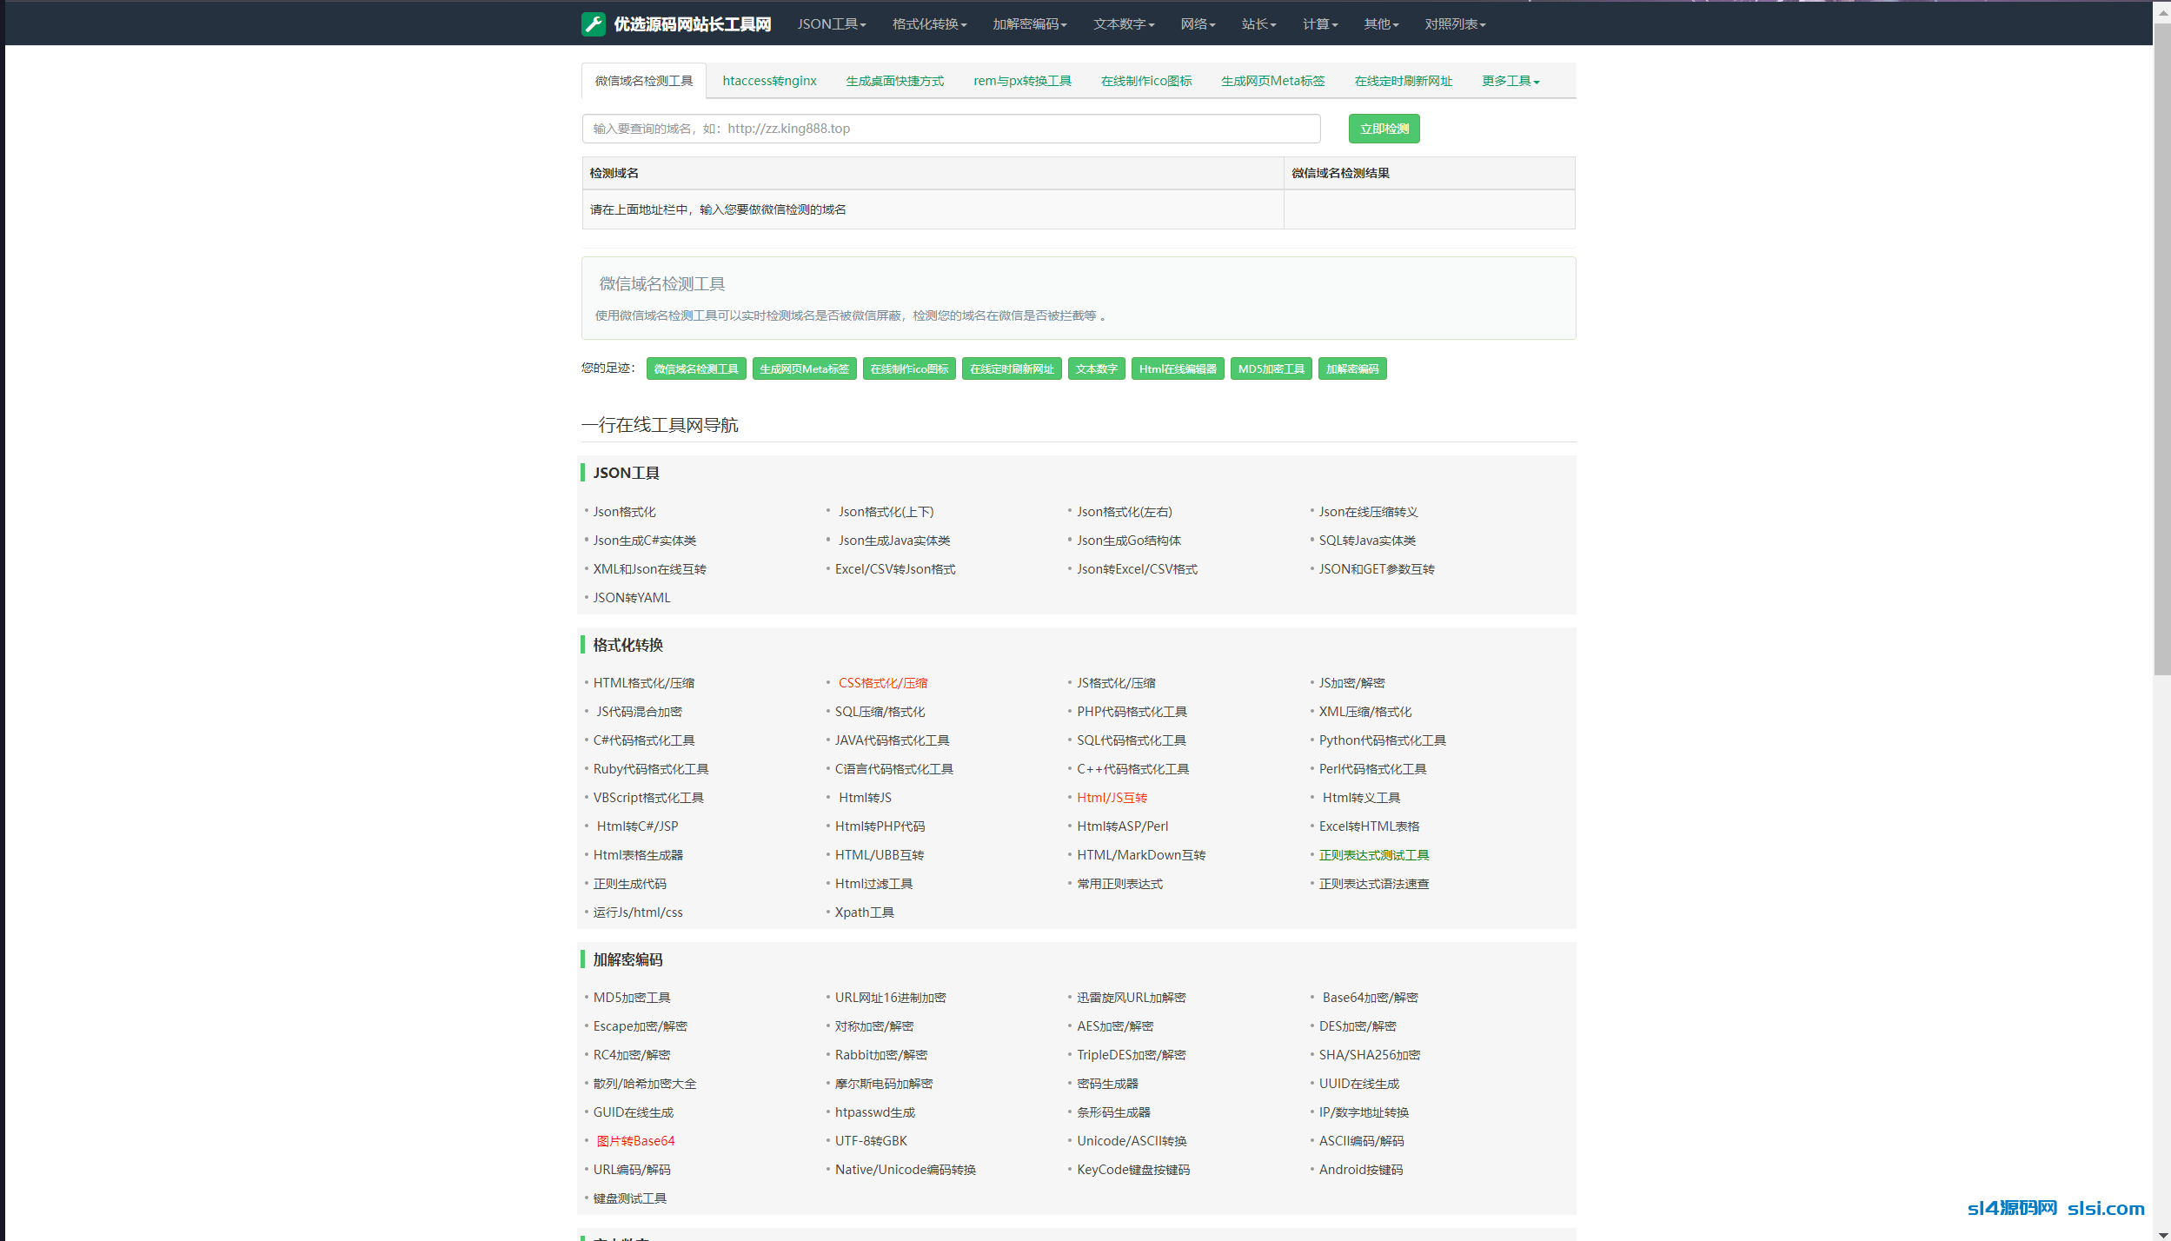This screenshot has height=1241, width=2171.
Task: Open the 摩尔斯电码加解密 link
Action: tap(883, 1084)
